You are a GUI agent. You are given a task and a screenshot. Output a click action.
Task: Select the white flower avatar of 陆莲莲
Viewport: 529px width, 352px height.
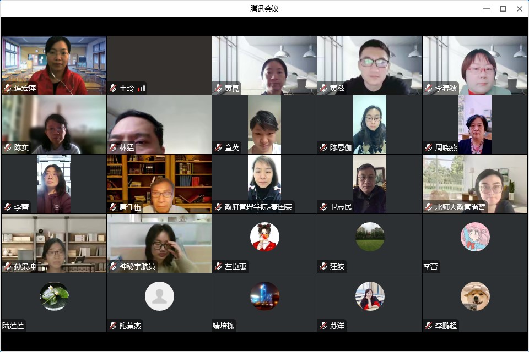pos(54,296)
